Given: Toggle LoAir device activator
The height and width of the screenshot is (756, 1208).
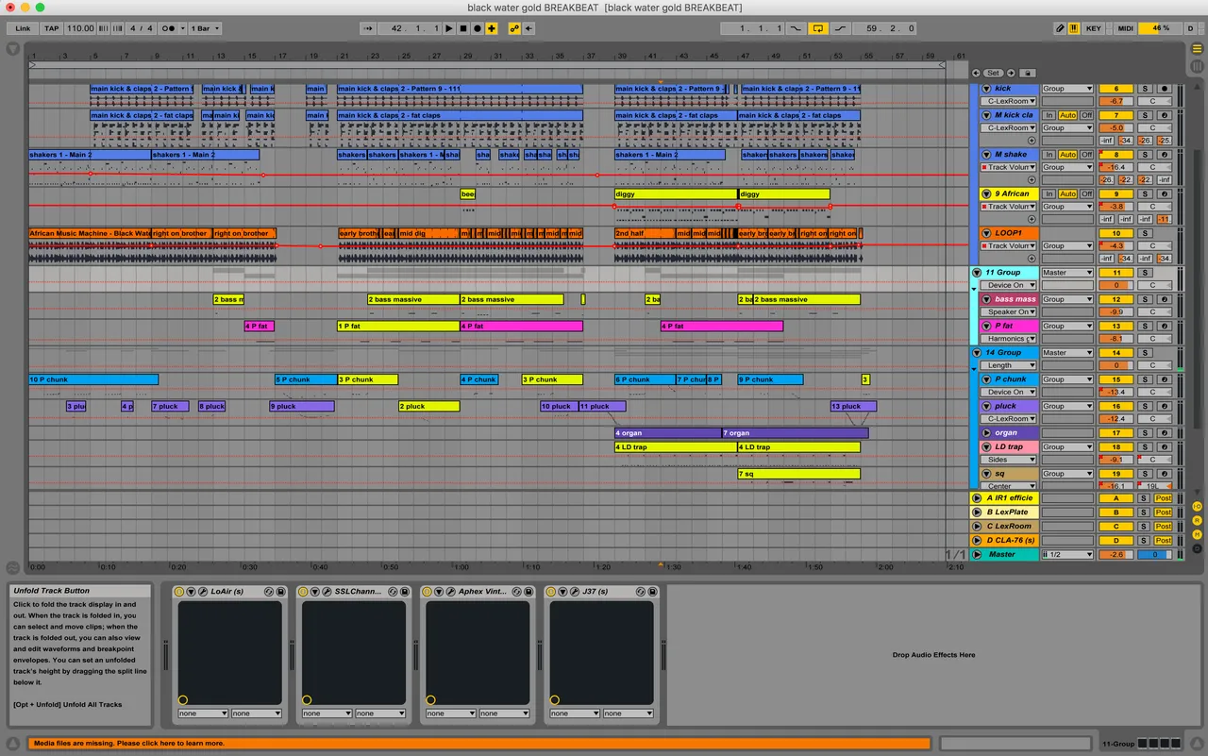Looking at the screenshot, I should [x=179, y=592].
